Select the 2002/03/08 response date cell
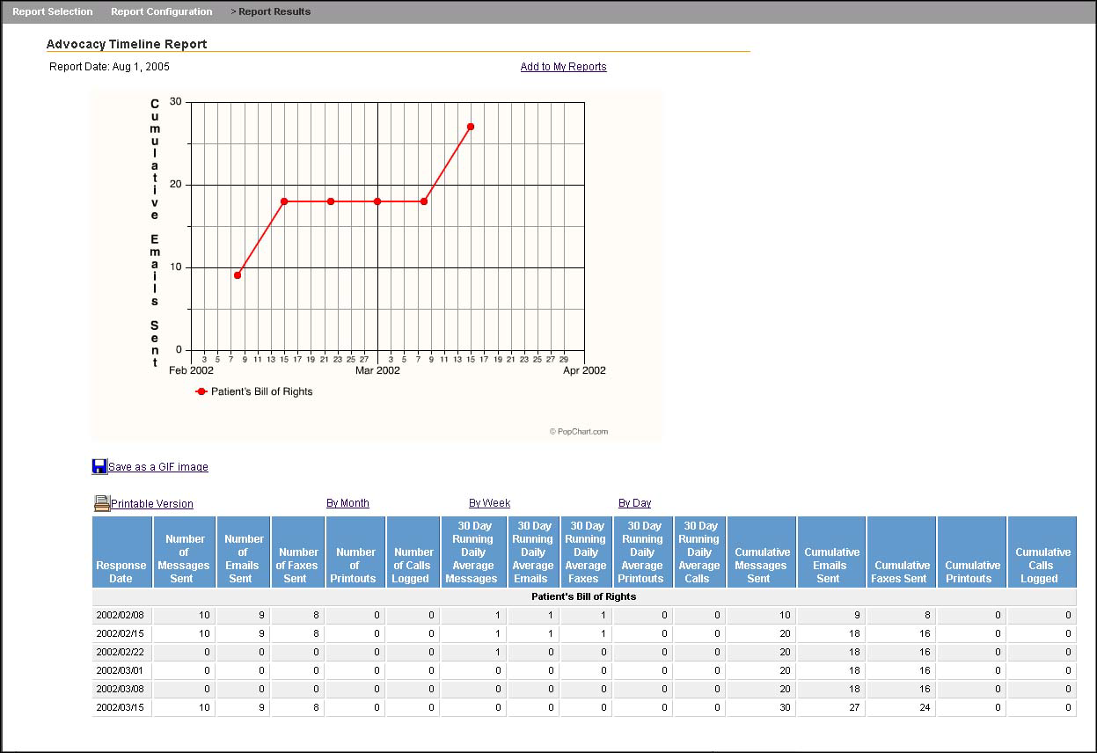This screenshot has width=1097, height=753. 122,690
